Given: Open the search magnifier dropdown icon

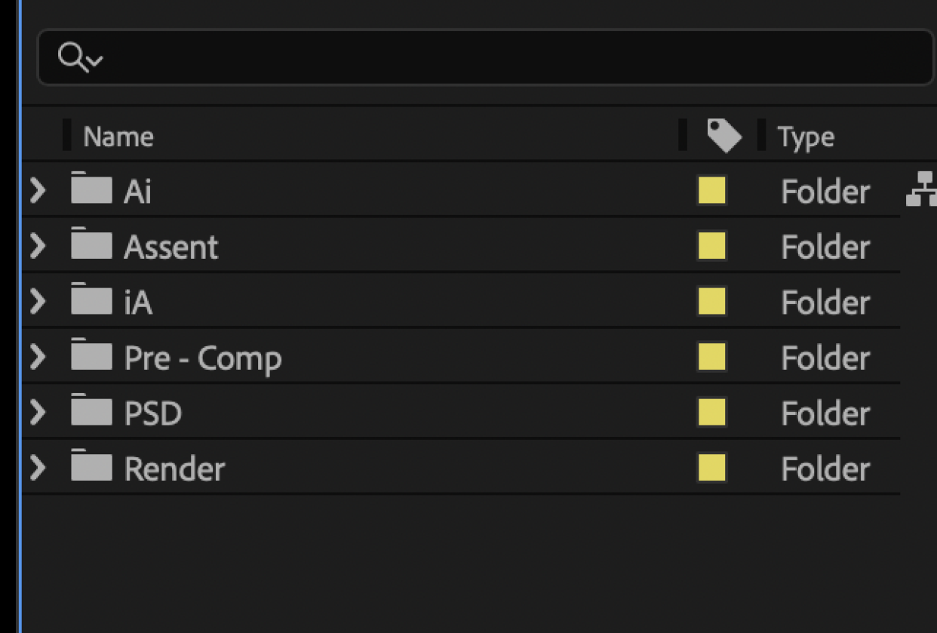Looking at the screenshot, I should click(x=81, y=57).
